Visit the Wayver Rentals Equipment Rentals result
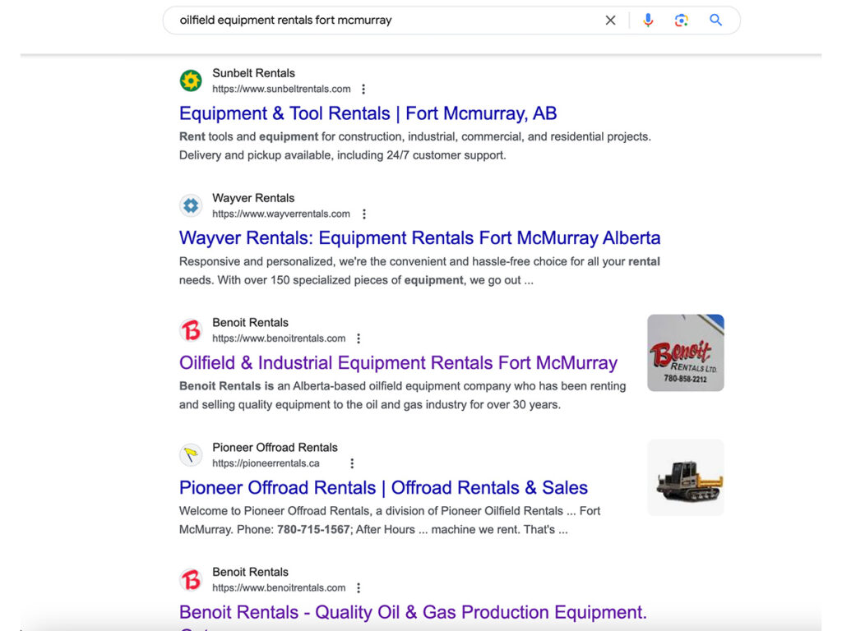 pyautogui.click(x=419, y=237)
